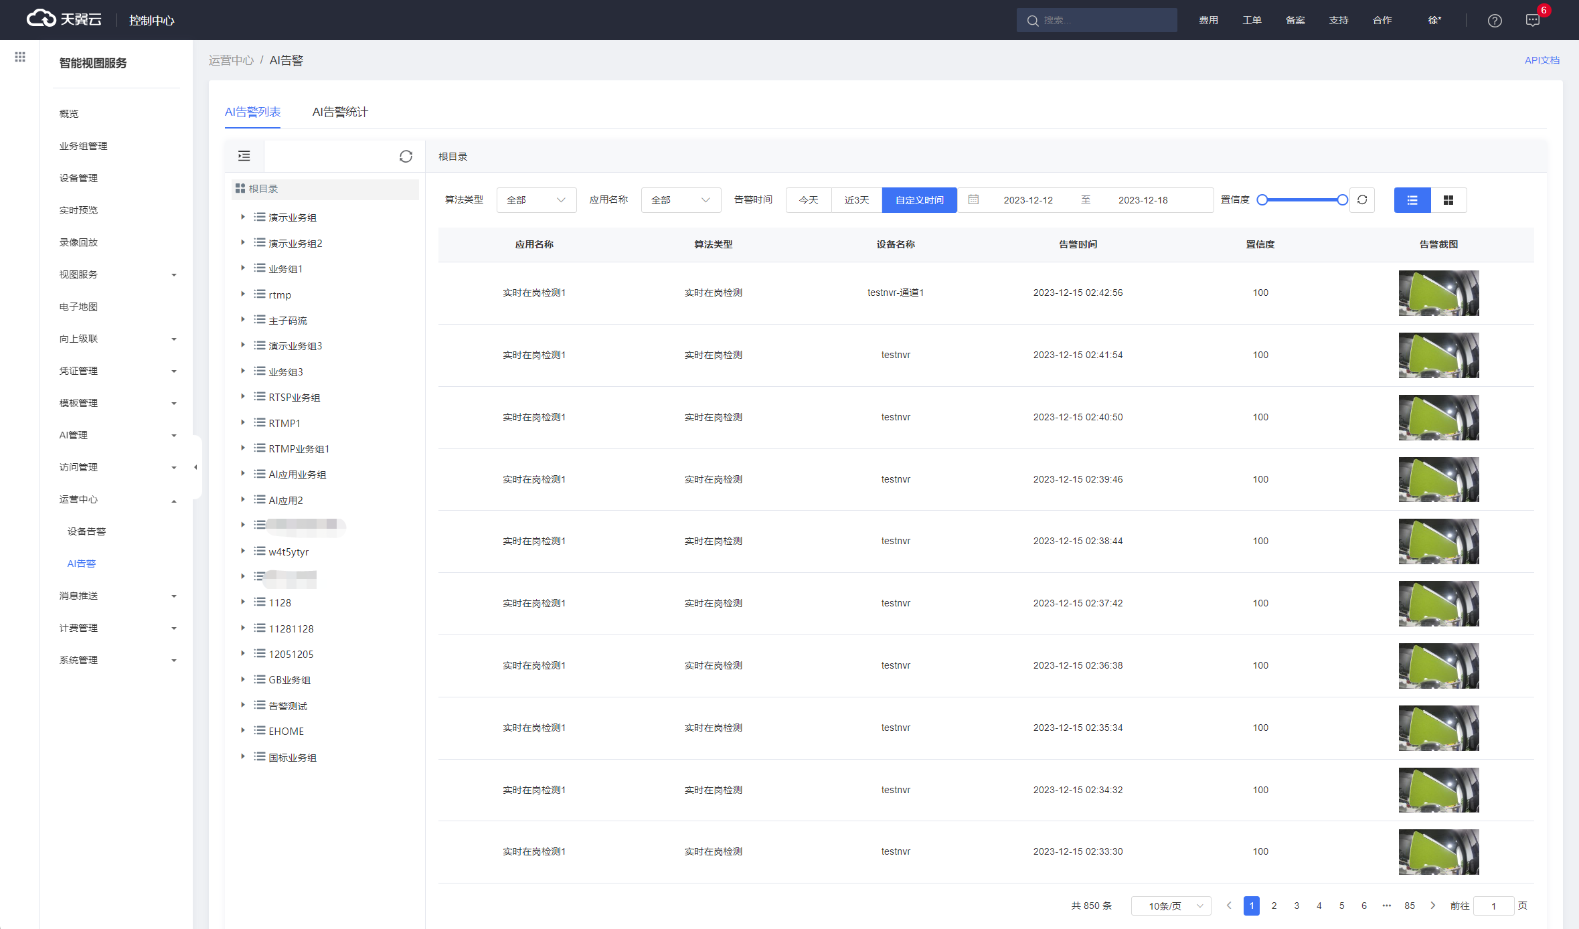This screenshot has width=1579, height=929.
Task: Open the first alarm screenshot thumbnail
Action: tap(1438, 293)
